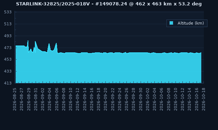Screen dimensions: 218x130
Task: Click the altitude peak near 2026-09-04
Action: pyautogui.click(x=49, y=44)
